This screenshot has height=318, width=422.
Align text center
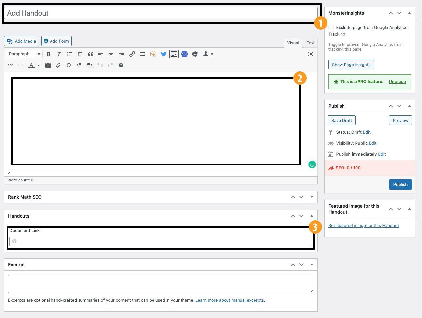111,54
